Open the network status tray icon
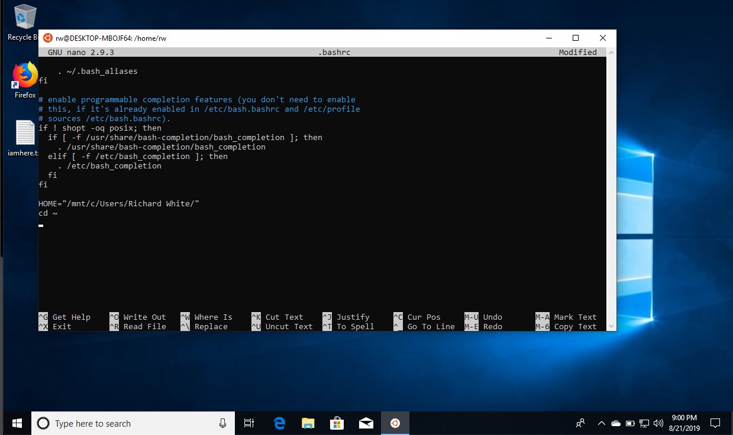Screen dimensions: 733x435 [644, 423]
